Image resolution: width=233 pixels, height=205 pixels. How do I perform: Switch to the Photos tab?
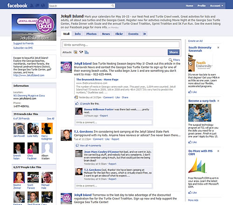(x=91, y=34)
